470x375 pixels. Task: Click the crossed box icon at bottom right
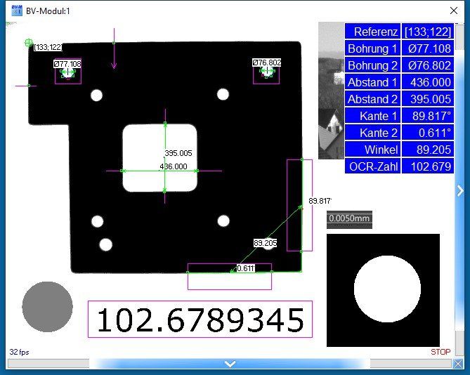[458, 364]
